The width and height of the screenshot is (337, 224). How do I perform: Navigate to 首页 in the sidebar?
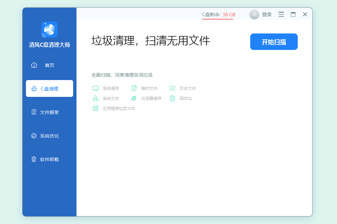(x=49, y=65)
